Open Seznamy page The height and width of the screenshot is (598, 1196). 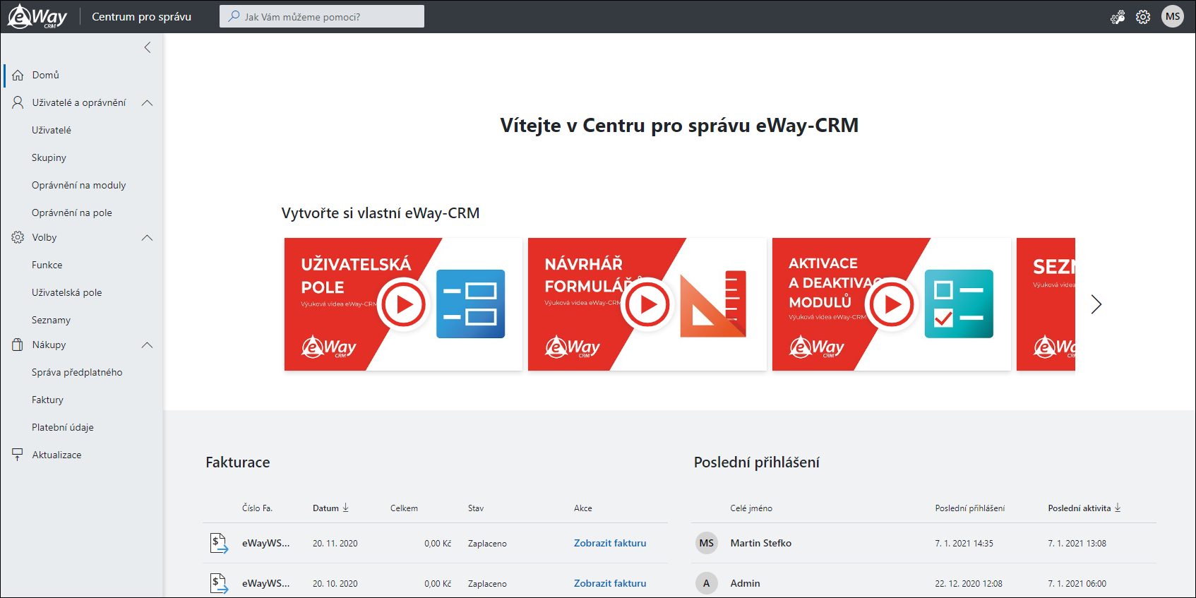click(x=52, y=320)
